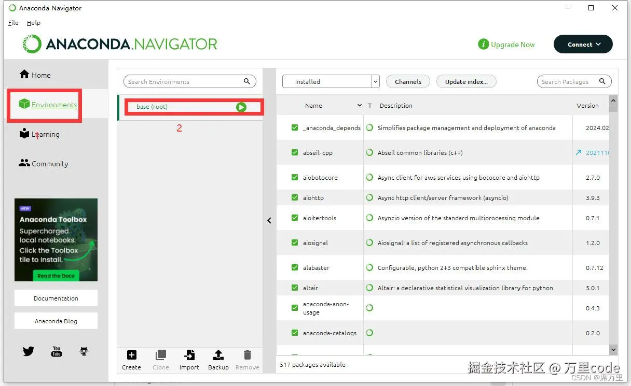Screen dimensions: 631x386
Task: Open the Environments section
Action: click(47, 104)
